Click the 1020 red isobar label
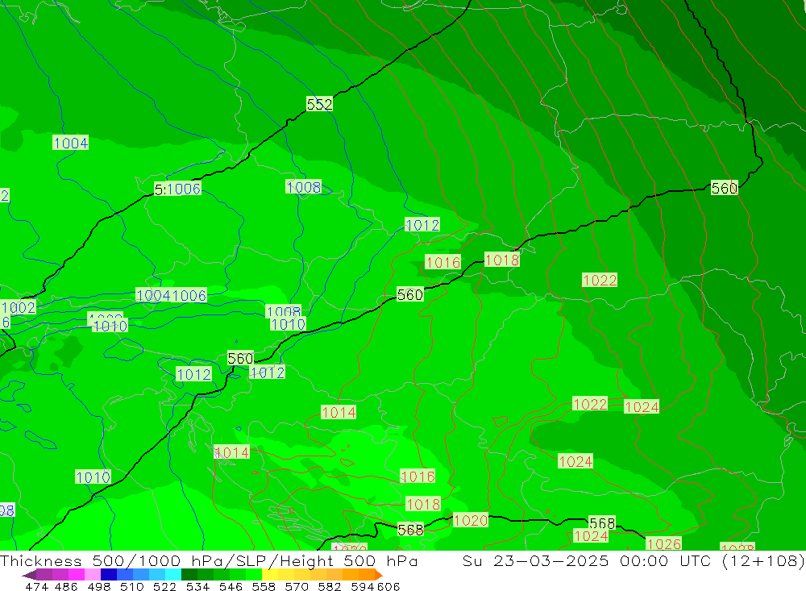This screenshot has width=806, height=591. [471, 521]
